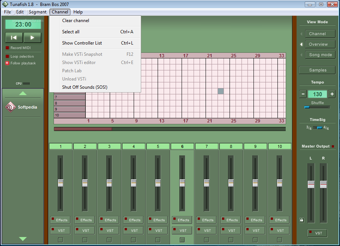Open Effects for channel 1

coord(61,220)
